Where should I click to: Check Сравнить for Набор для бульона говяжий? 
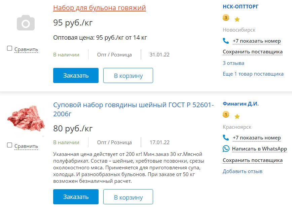[9, 48]
